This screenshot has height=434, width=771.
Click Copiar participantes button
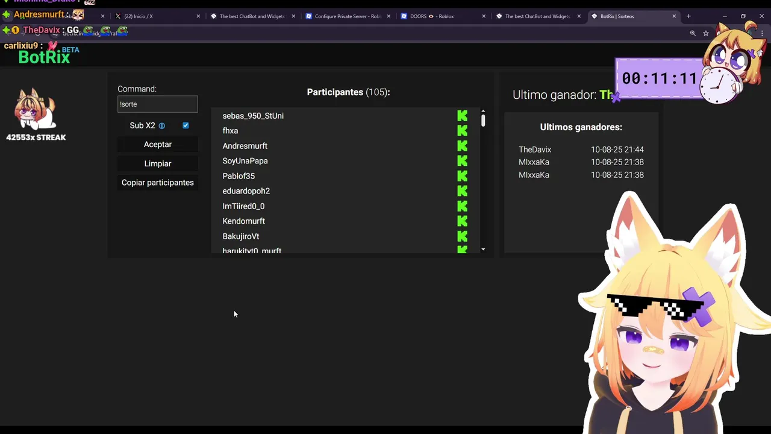(158, 183)
